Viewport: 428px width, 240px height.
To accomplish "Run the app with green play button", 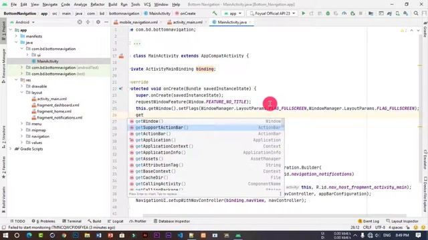I will [x=303, y=13].
